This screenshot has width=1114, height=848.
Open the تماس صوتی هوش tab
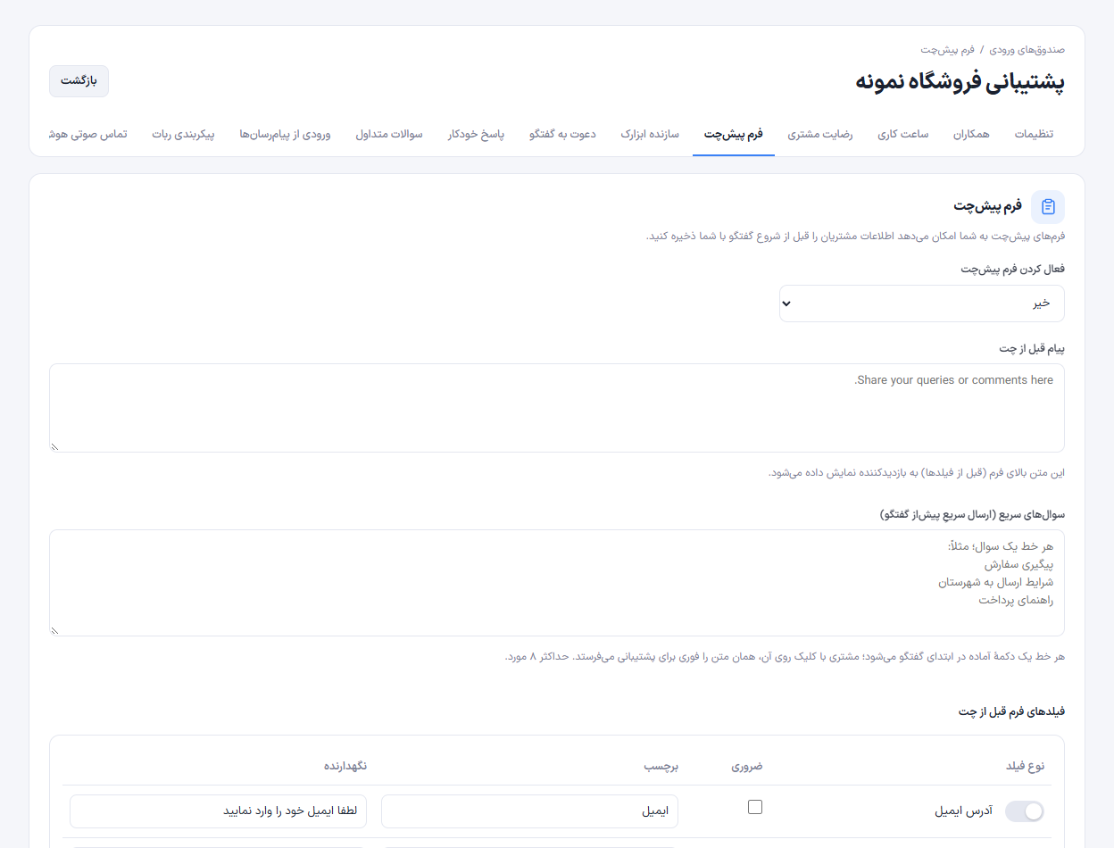88,135
